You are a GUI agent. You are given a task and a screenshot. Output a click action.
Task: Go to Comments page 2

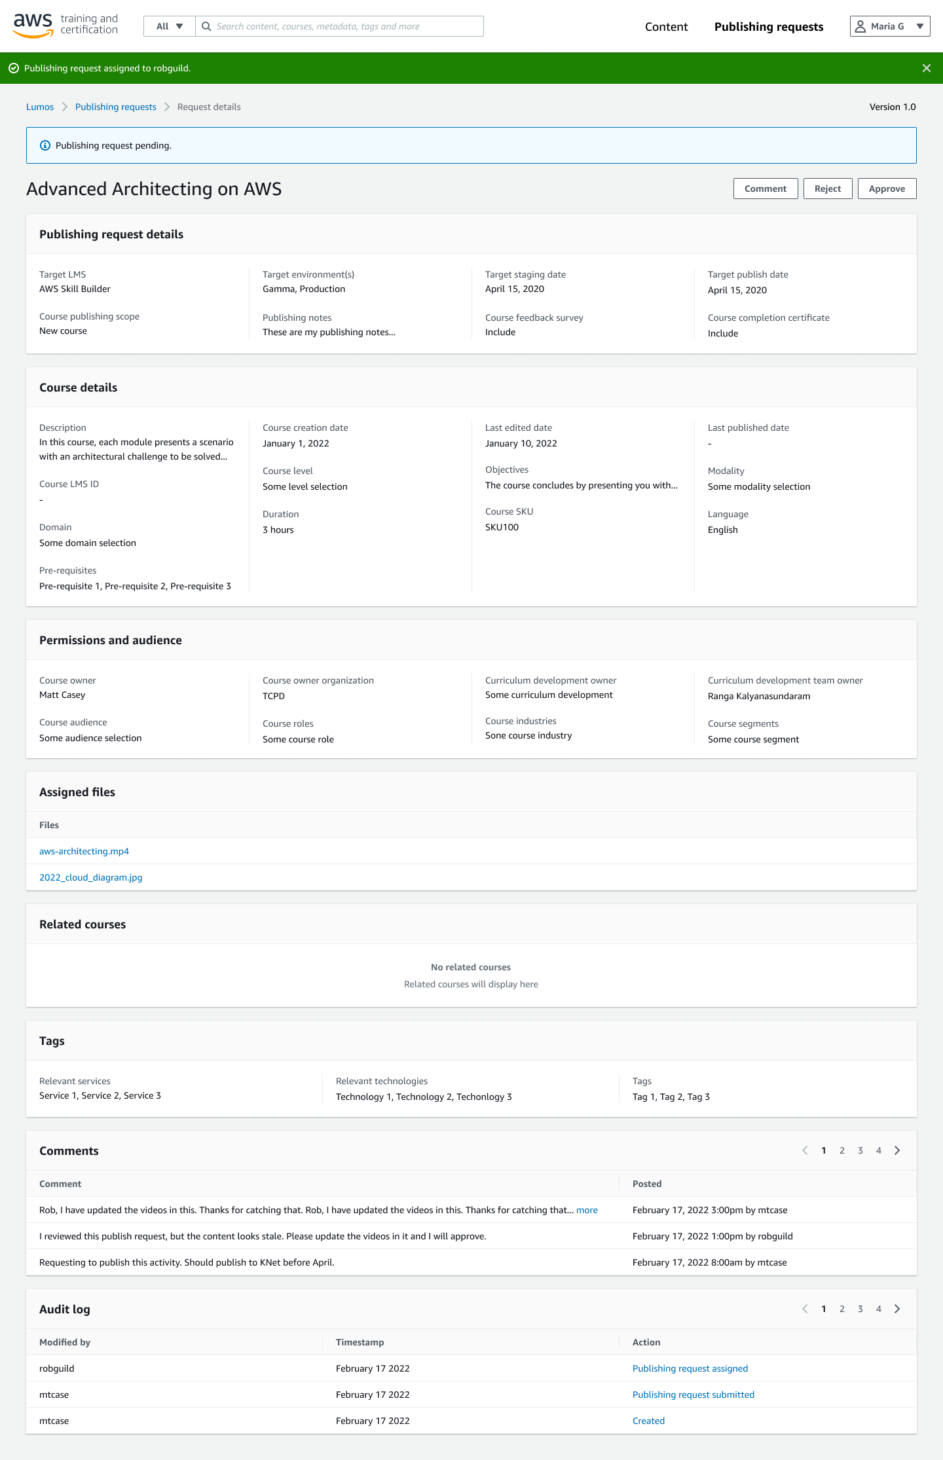pyautogui.click(x=842, y=1150)
